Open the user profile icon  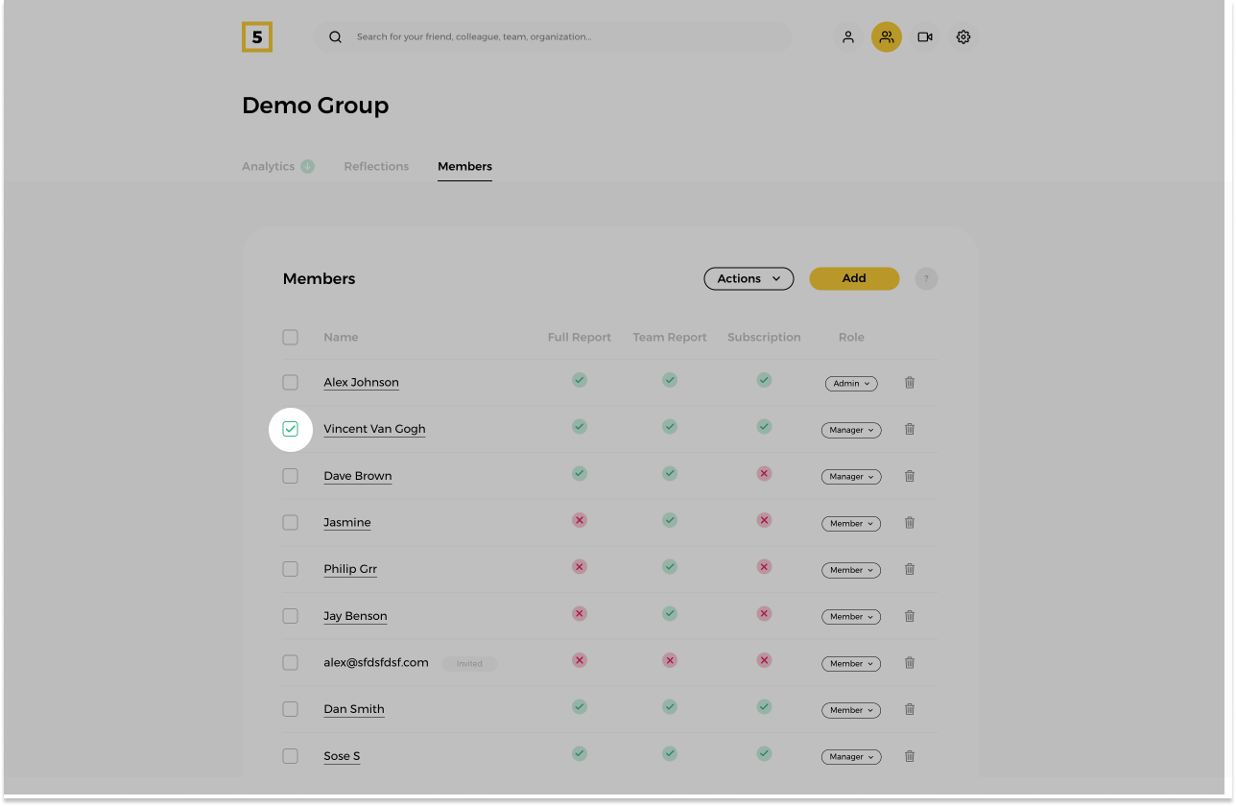[847, 37]
